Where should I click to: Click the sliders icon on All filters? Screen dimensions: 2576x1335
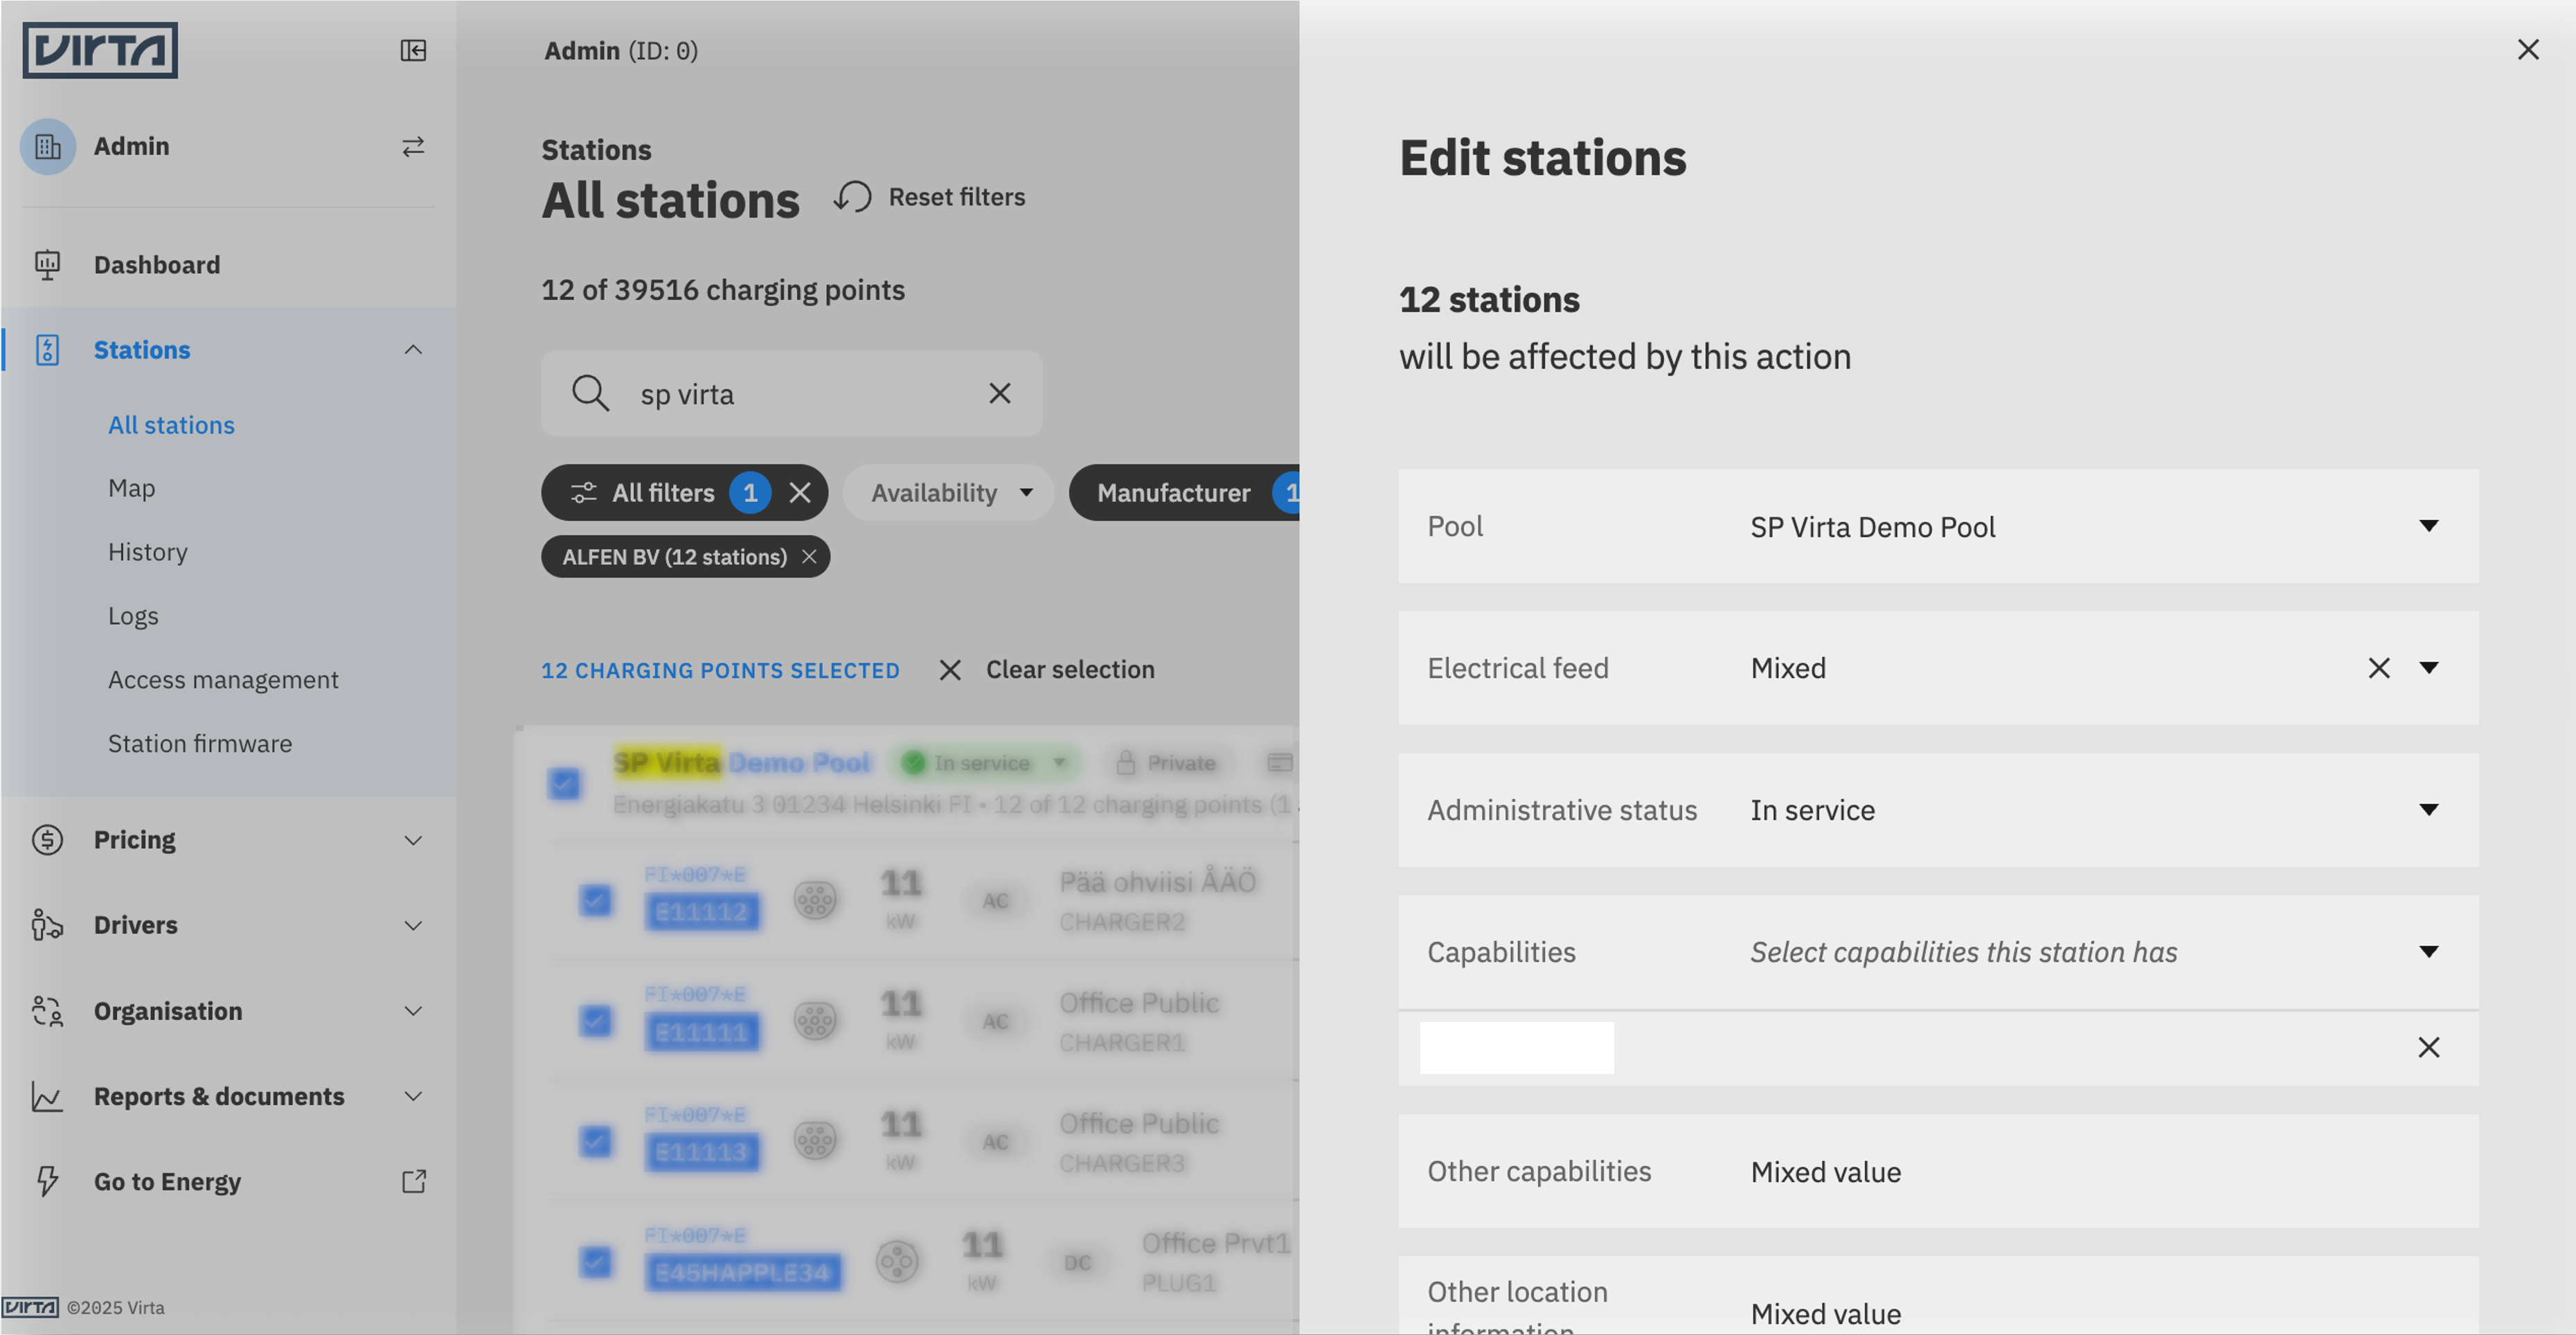coord(583,492)
